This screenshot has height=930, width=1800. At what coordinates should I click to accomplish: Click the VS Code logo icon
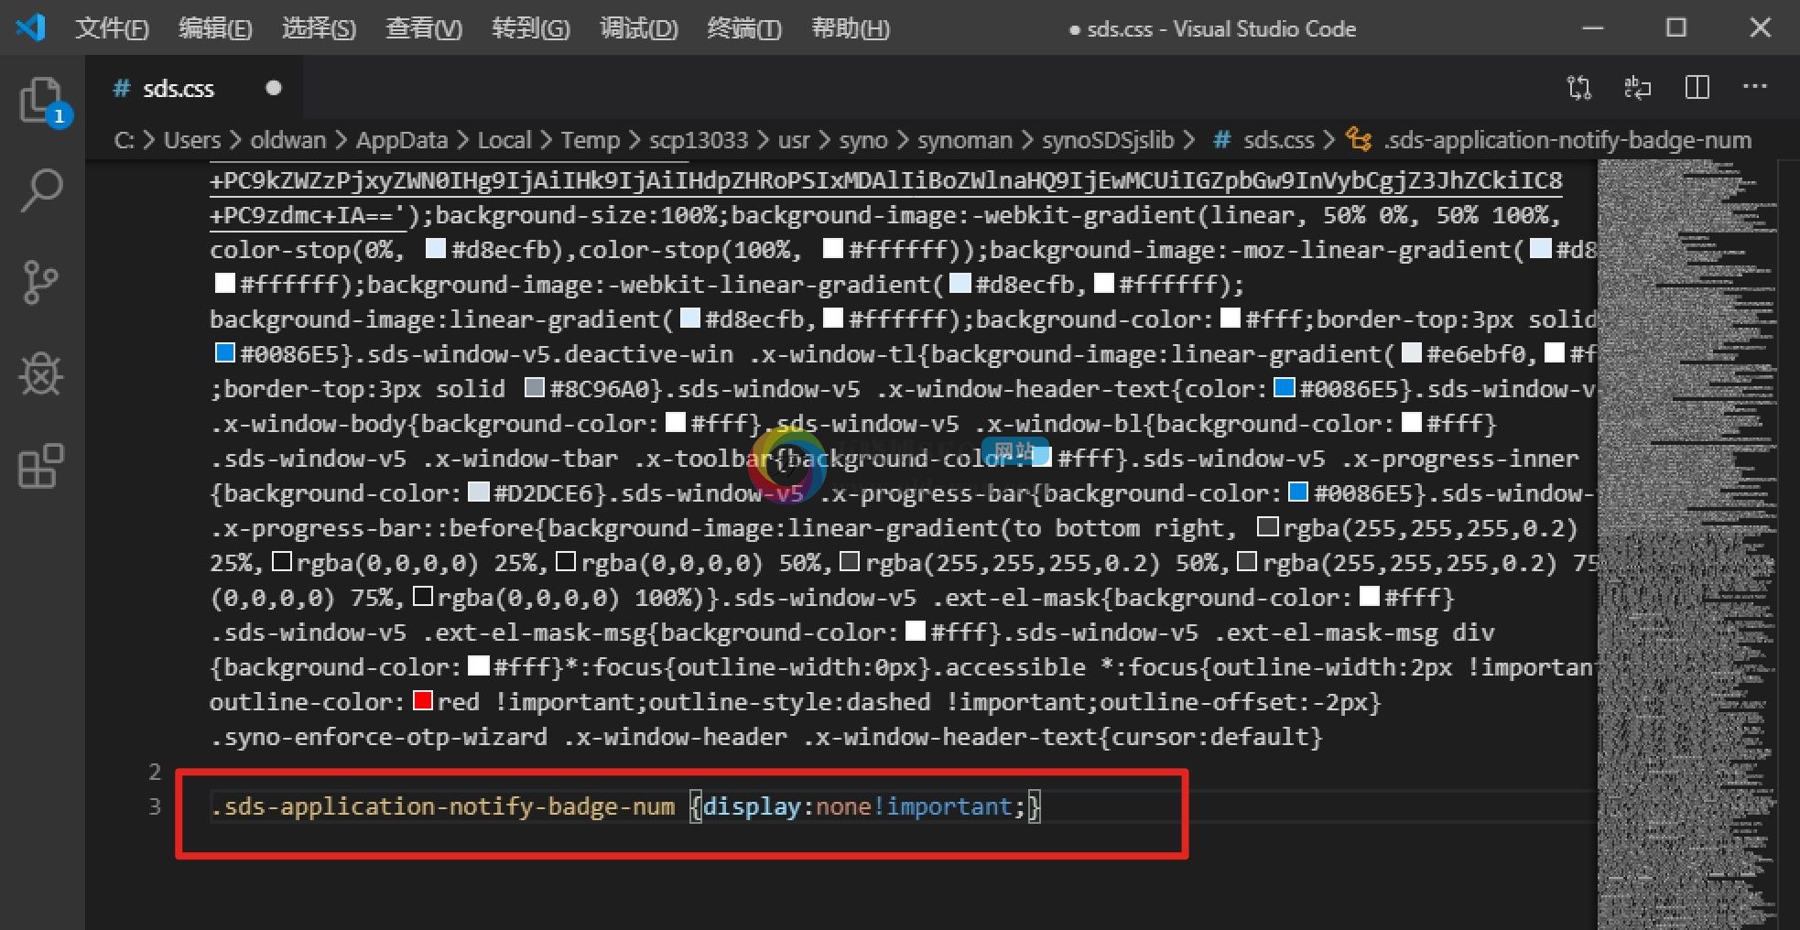click(x=30, y=27)
